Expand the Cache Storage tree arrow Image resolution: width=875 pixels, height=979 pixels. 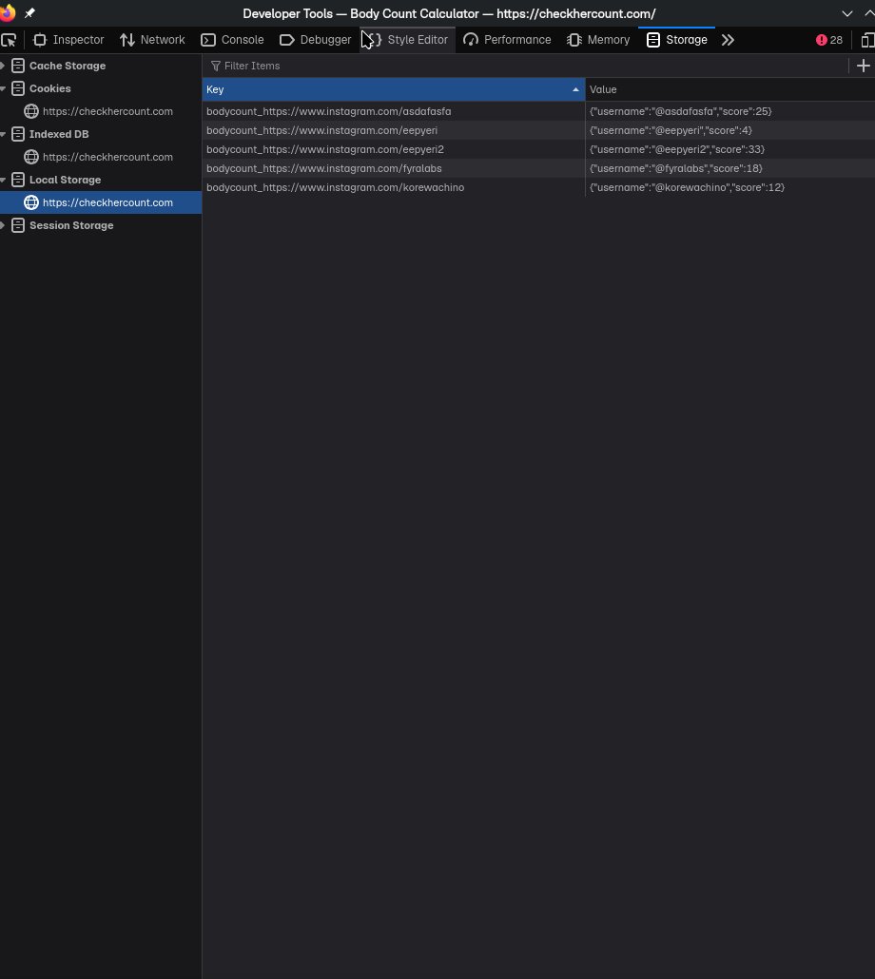tap(3, 66)
